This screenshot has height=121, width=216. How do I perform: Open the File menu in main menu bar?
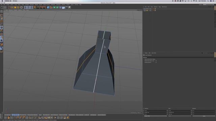click(x=1, y=4)
